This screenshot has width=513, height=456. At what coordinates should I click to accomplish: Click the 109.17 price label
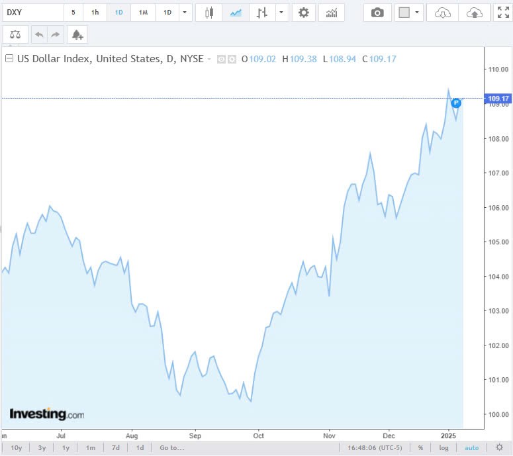(498, 99)
